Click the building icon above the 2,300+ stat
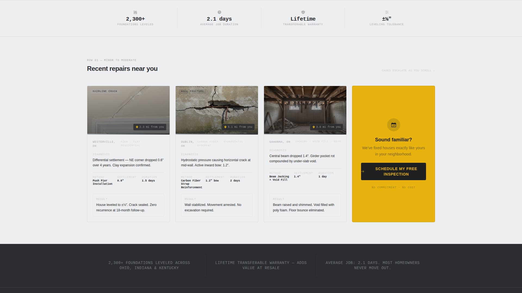 (135, 12)
